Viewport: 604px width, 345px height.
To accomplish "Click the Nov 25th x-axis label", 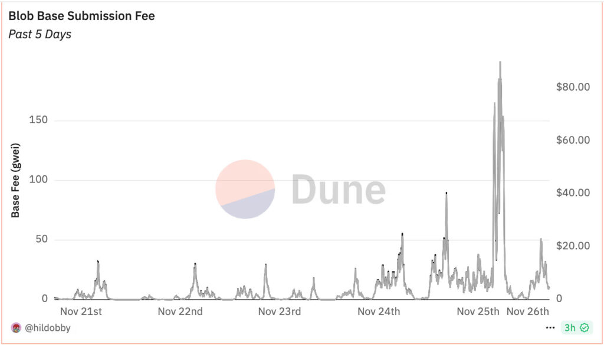I will pyautogui.click(x=478, y=311).
